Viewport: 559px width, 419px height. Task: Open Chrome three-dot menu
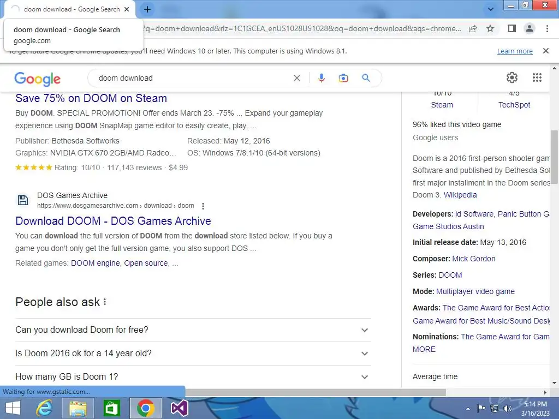click(547, 28)
